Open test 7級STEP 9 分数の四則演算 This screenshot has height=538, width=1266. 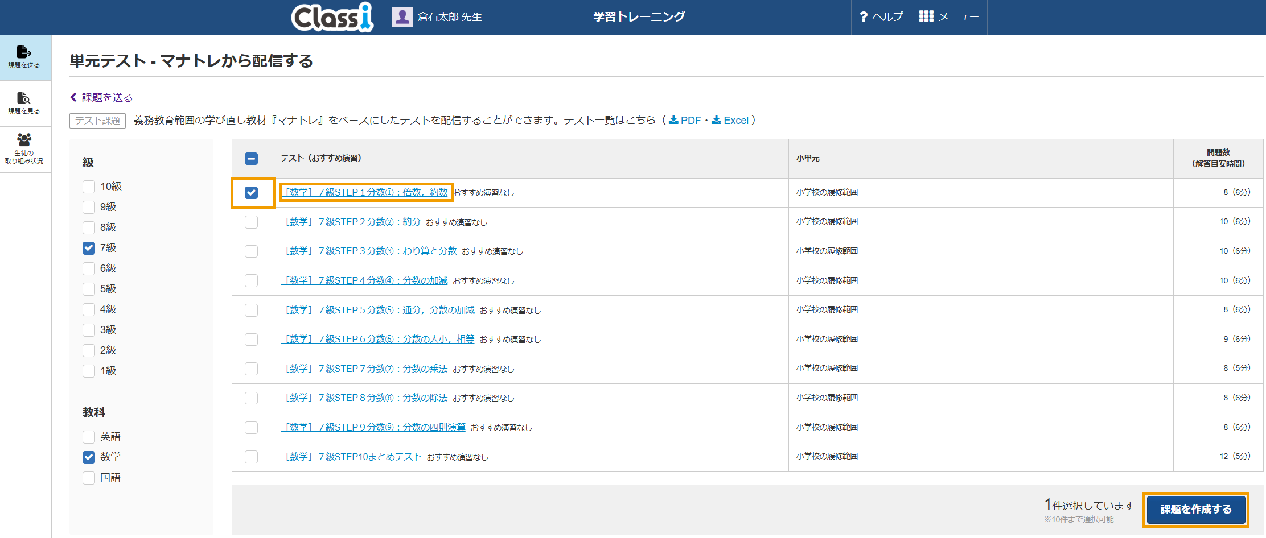click(373, 427)
